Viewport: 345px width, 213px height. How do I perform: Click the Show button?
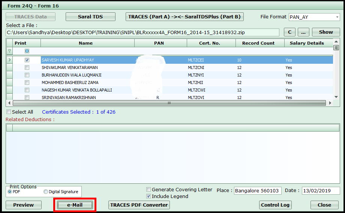(326, 32)
